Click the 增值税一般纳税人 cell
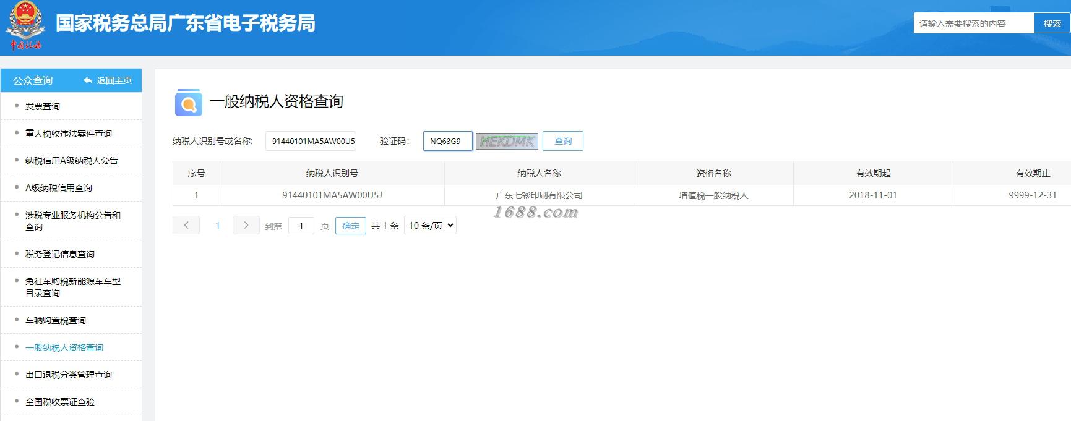This screenshot has height=421, width=1071. point(713,195)
